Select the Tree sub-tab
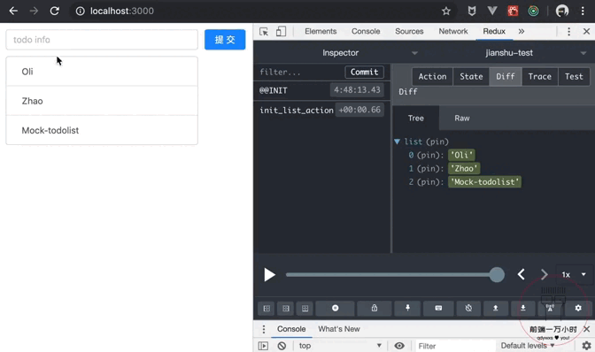This screenshot has height=352, width=595. [415, 119]
